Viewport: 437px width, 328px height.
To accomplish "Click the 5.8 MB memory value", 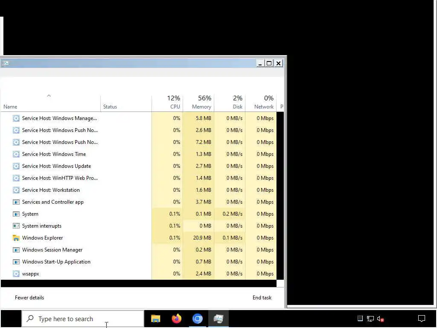I will [x=204, y=118].
